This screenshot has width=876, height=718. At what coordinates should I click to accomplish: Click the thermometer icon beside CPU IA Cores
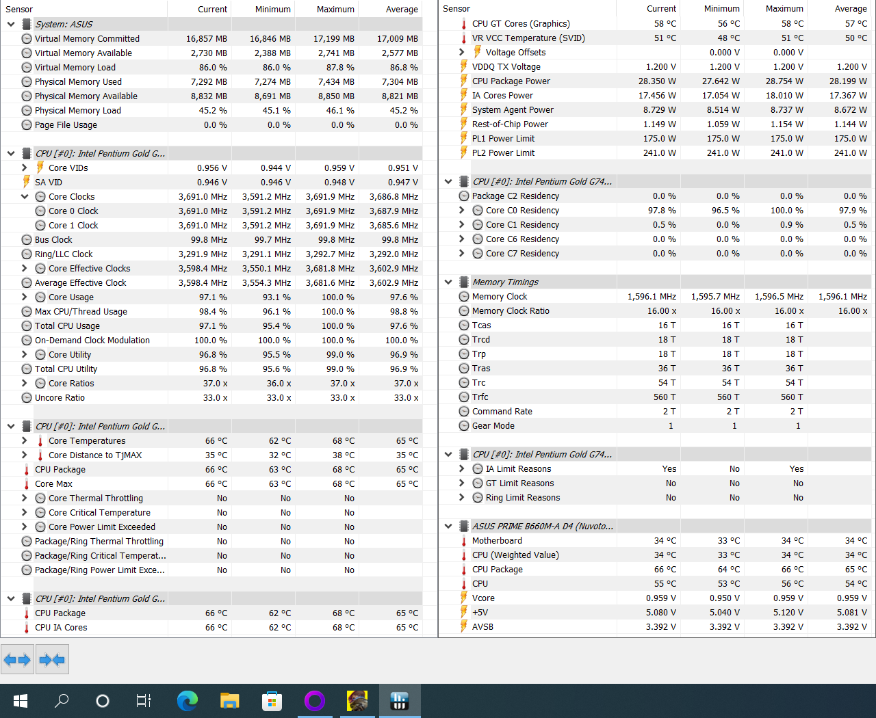point(27,627)
